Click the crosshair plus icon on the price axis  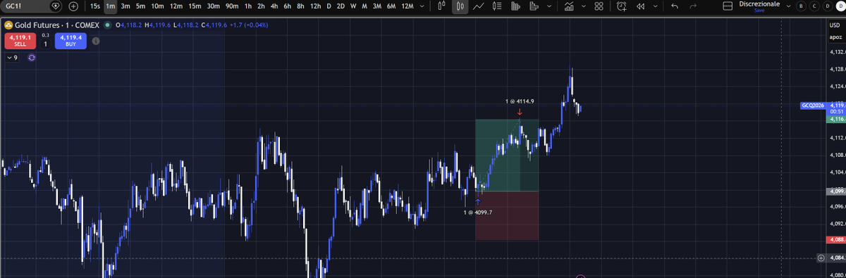coord(821,258)
